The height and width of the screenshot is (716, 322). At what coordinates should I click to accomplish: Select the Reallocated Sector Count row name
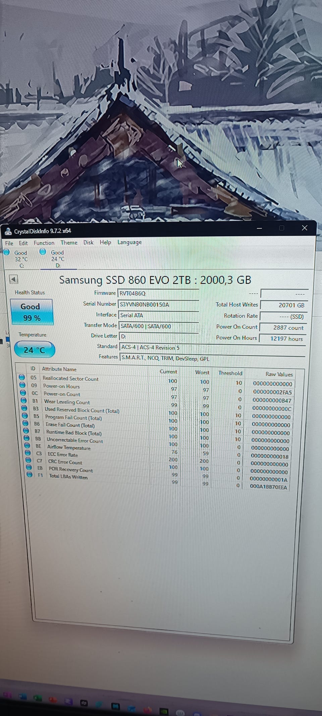(70, 379)
